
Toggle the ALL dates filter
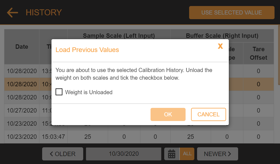187,154
